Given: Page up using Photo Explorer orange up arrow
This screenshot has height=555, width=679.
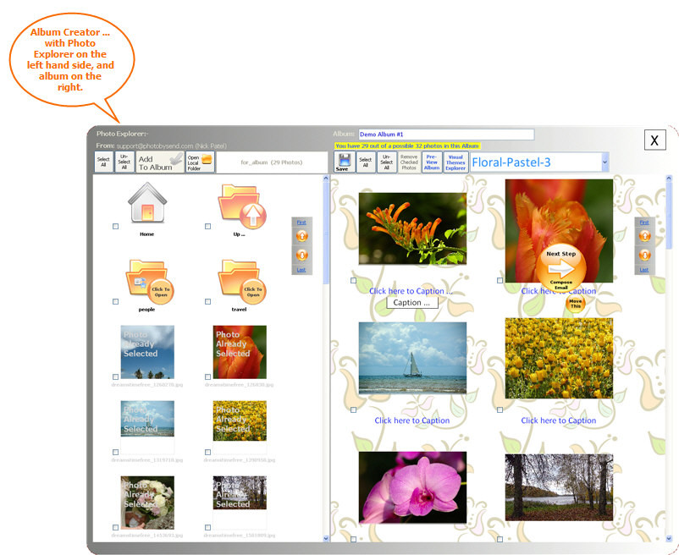Looking at the screenshot, I should point(302,236).
